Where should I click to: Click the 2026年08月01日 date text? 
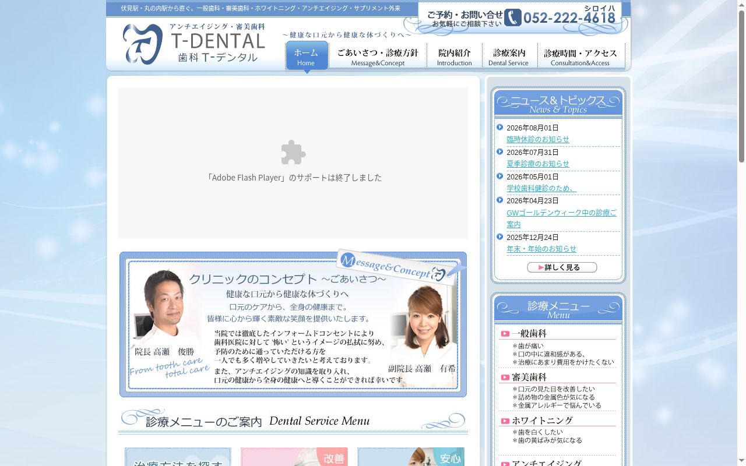click(x=533, y=128)
